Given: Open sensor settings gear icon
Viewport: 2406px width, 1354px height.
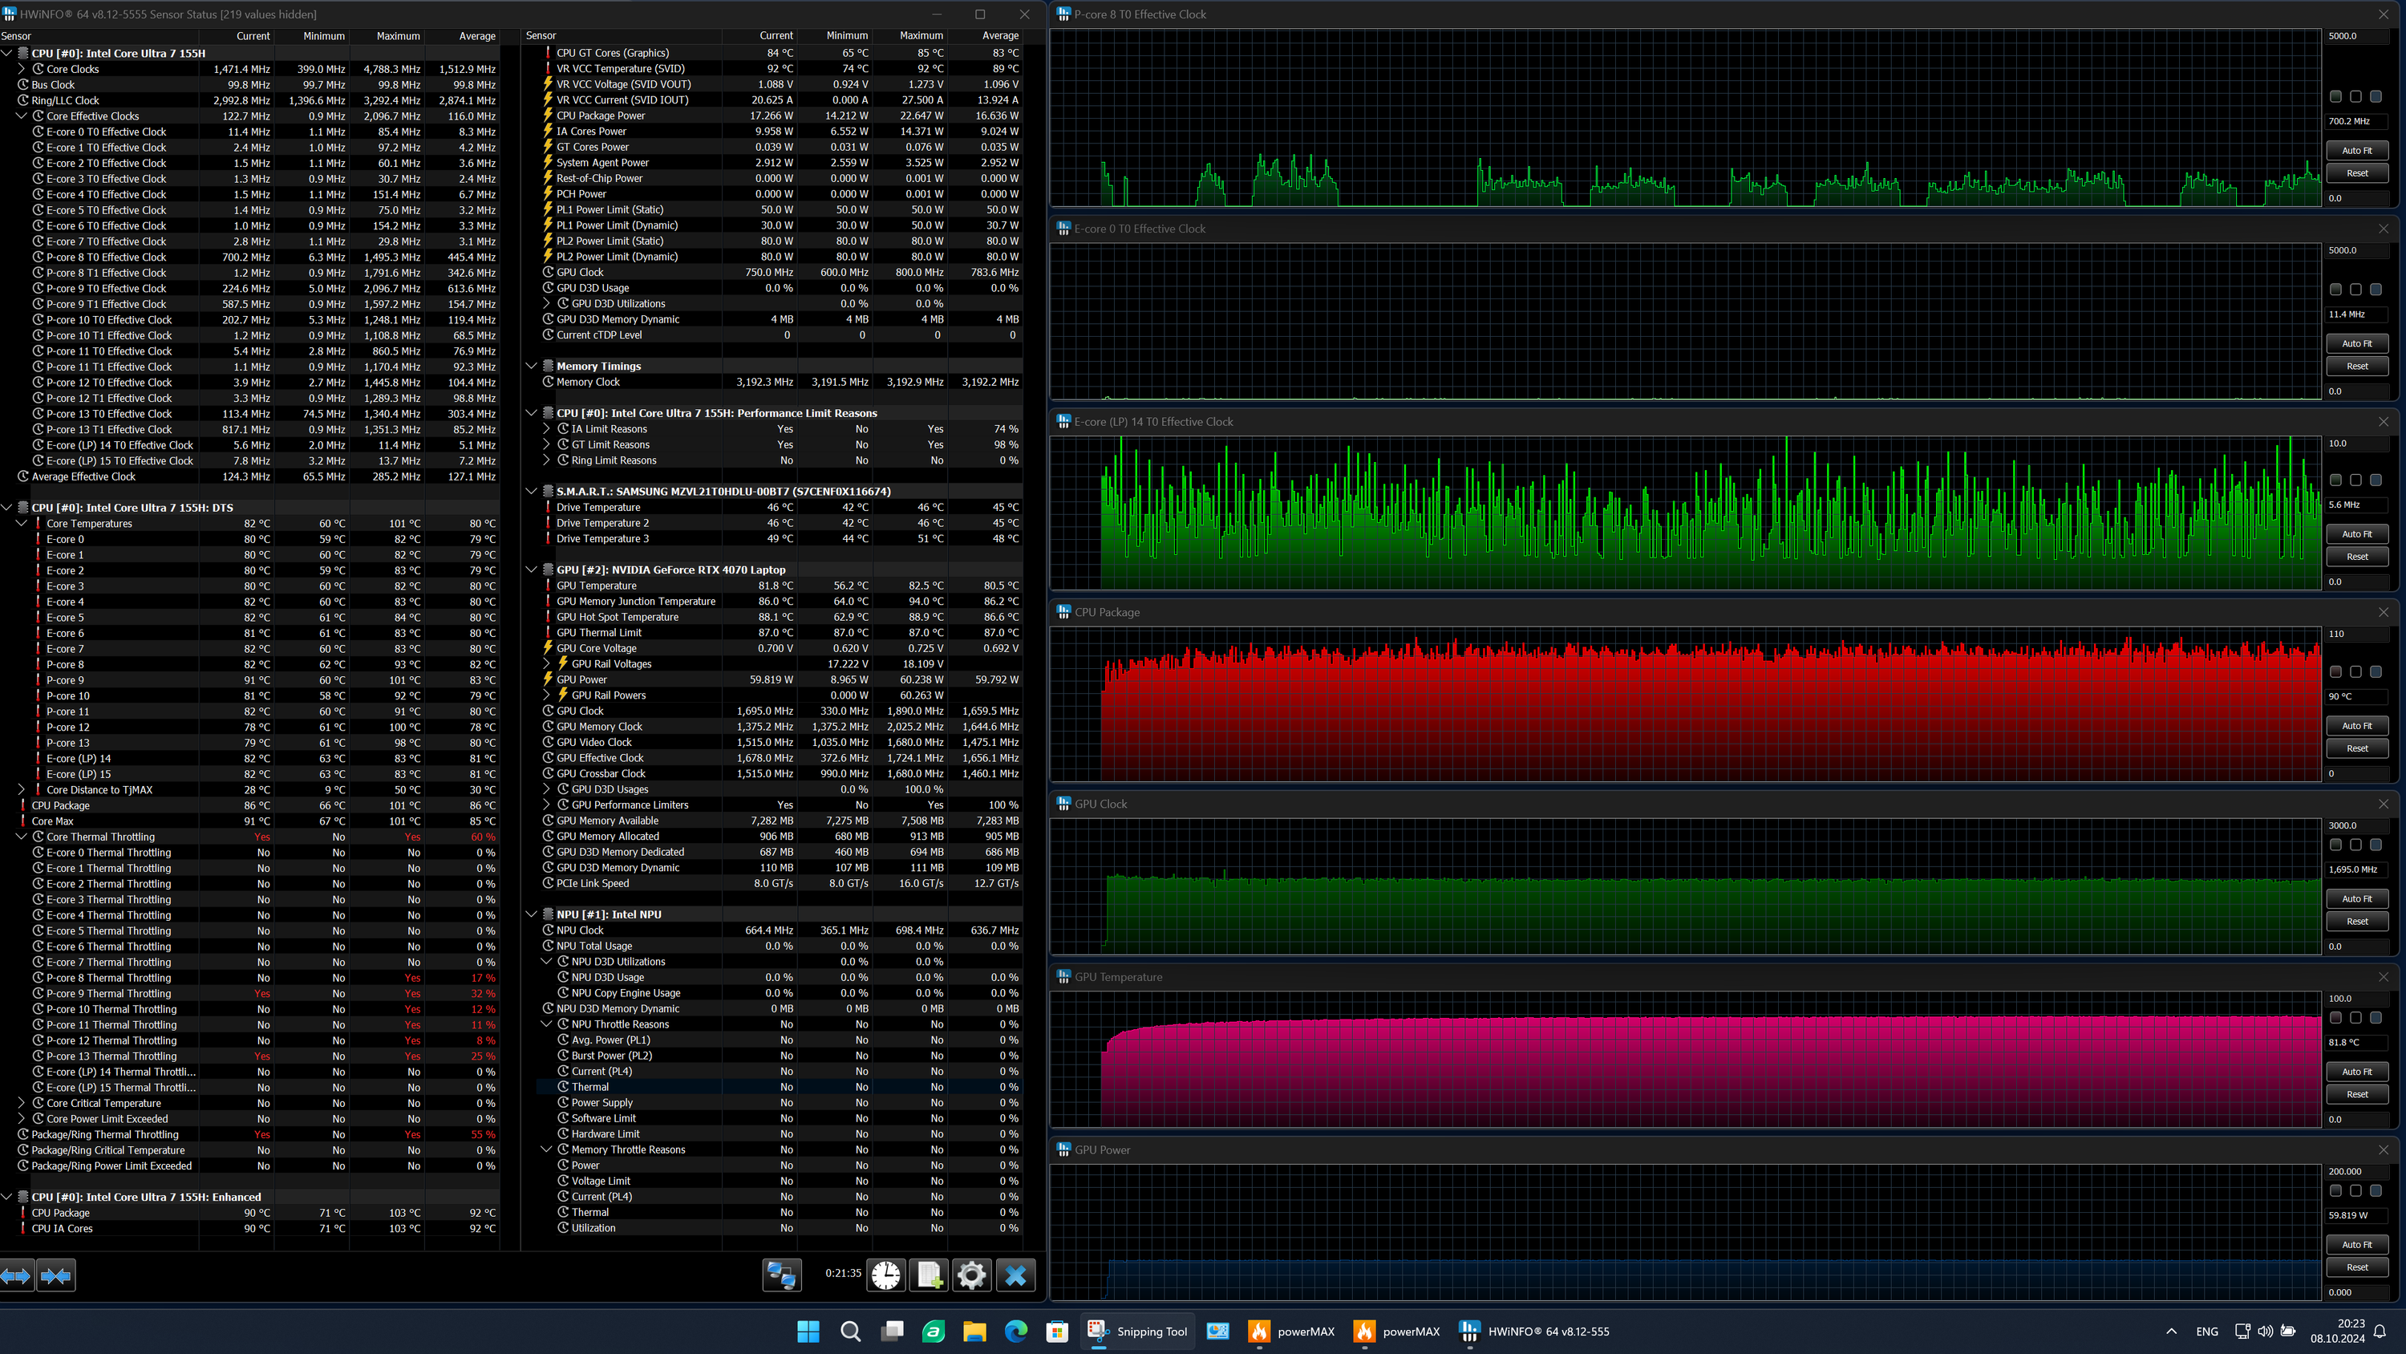Looking at the screenshot, I should coord(971,1275).
